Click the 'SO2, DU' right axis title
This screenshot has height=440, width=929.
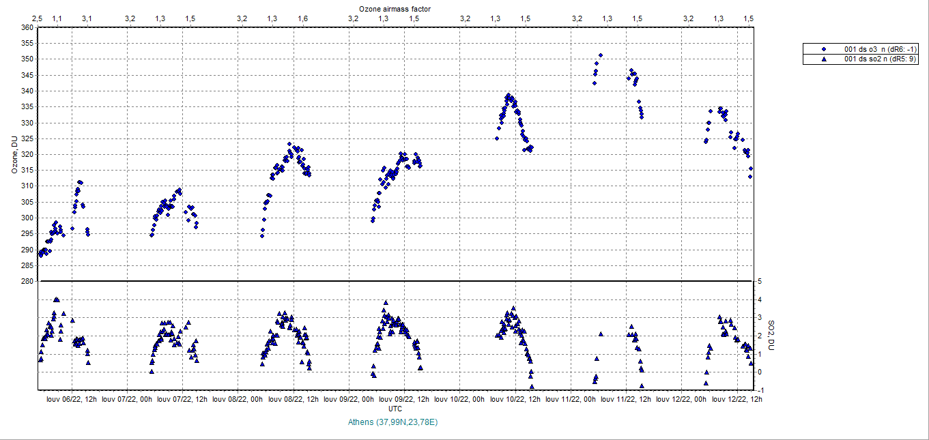click(x=771, y=335)
